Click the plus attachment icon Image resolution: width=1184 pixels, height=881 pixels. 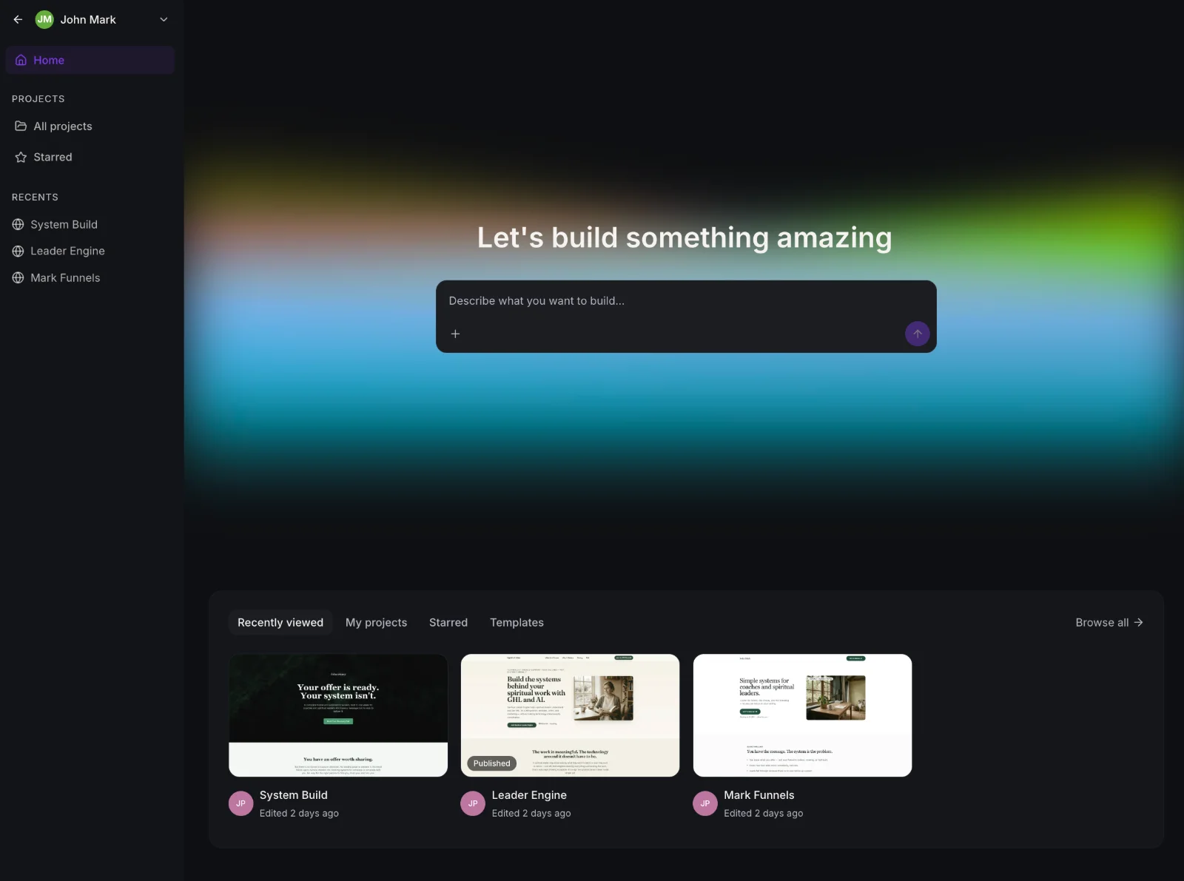[455, 334]
